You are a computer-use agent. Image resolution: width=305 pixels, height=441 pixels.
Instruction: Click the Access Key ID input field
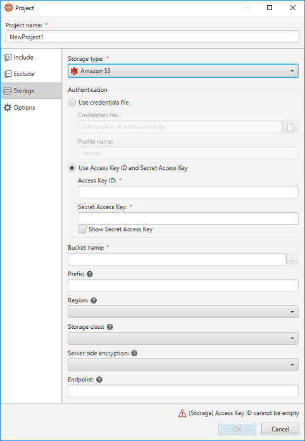(188, 192)
